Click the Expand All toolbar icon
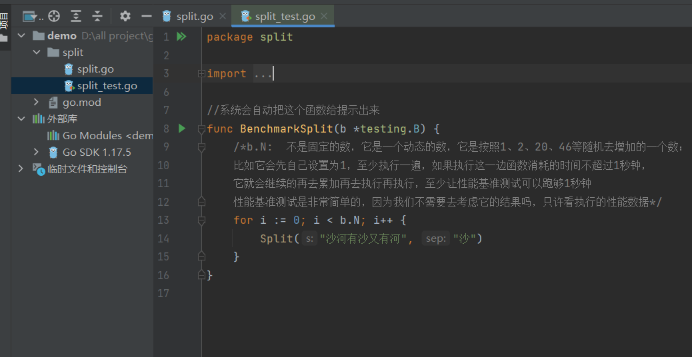 77,16
